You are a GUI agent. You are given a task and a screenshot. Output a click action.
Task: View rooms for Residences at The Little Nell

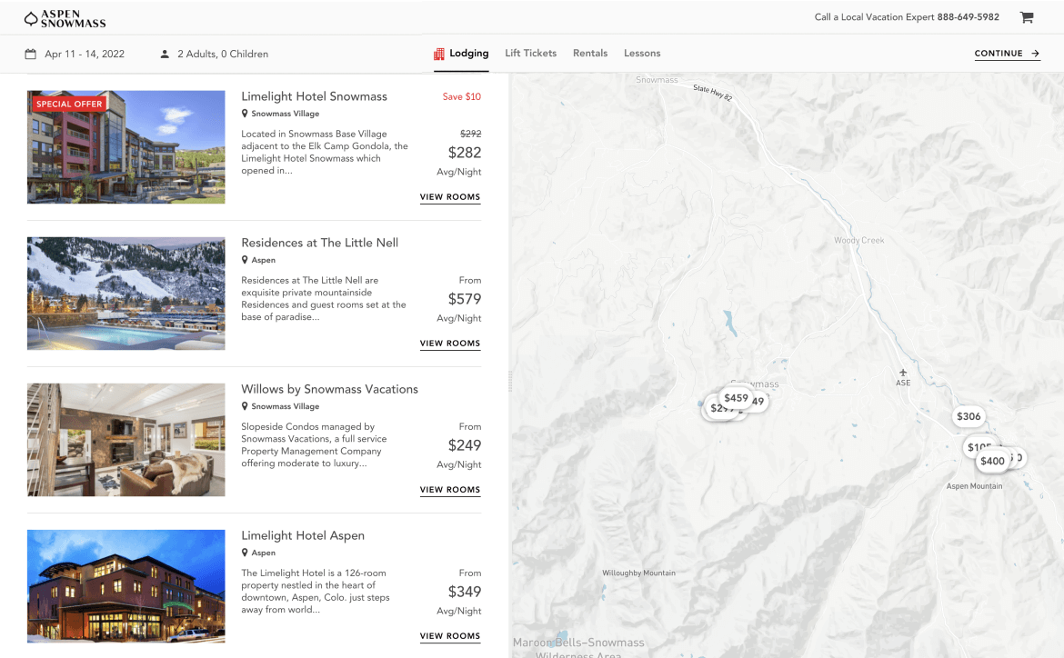click(x=450, y=344)
